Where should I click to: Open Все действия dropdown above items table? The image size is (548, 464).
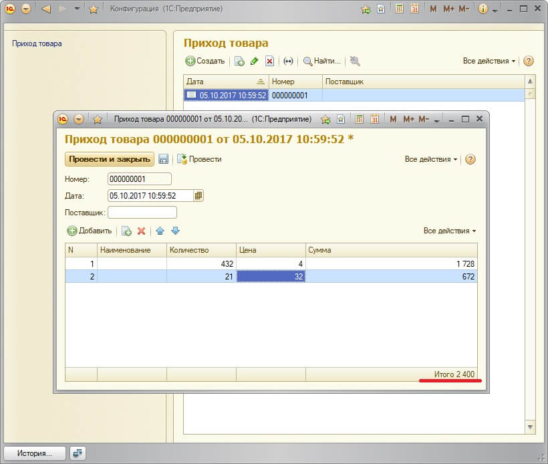pyautogui.click(x=450, y=231)
